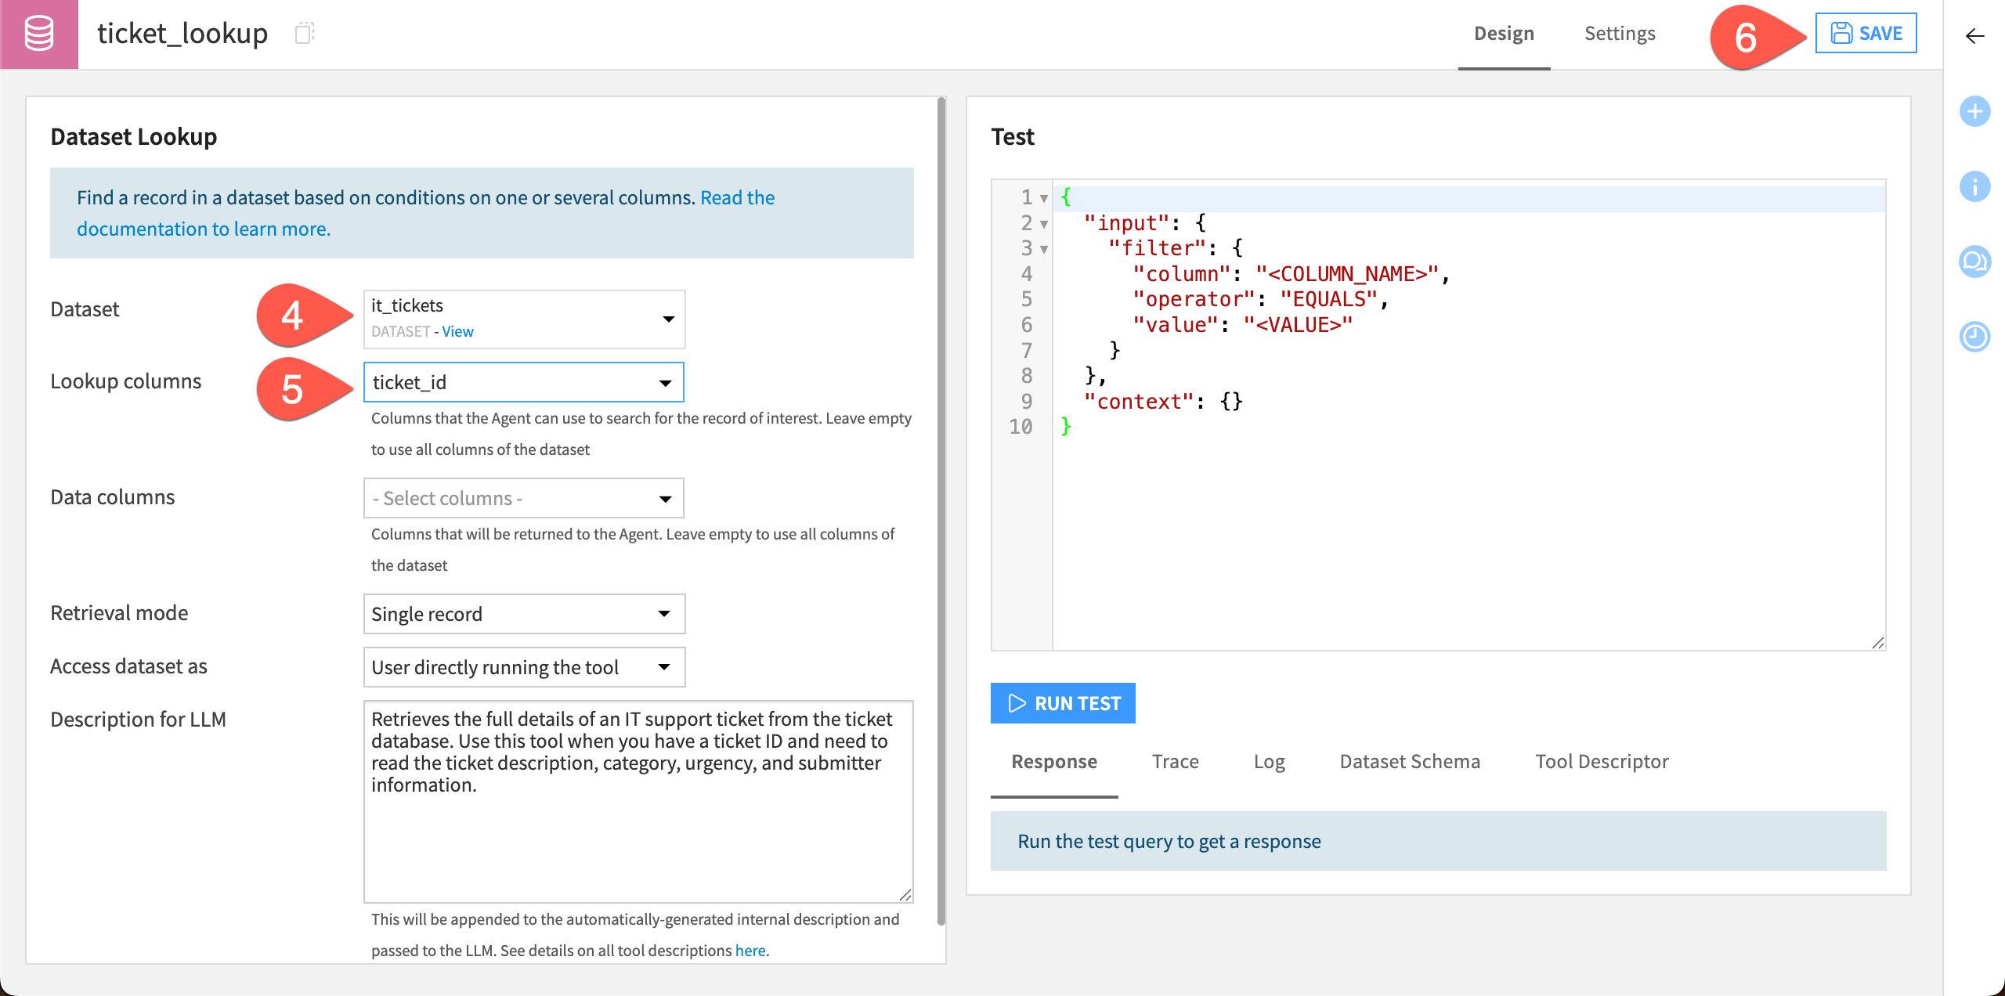Click the "EQUALS" operator value in editor
The image size is (2005, 996).
(x=1328, y=299)
